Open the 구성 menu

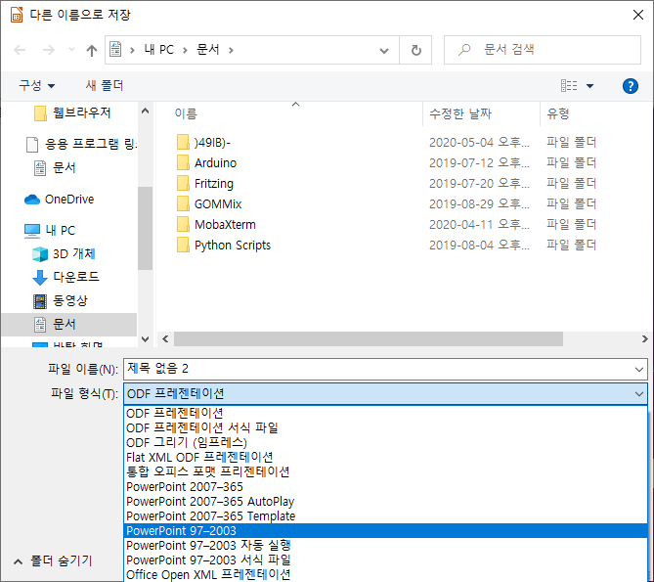coord(37,85)
